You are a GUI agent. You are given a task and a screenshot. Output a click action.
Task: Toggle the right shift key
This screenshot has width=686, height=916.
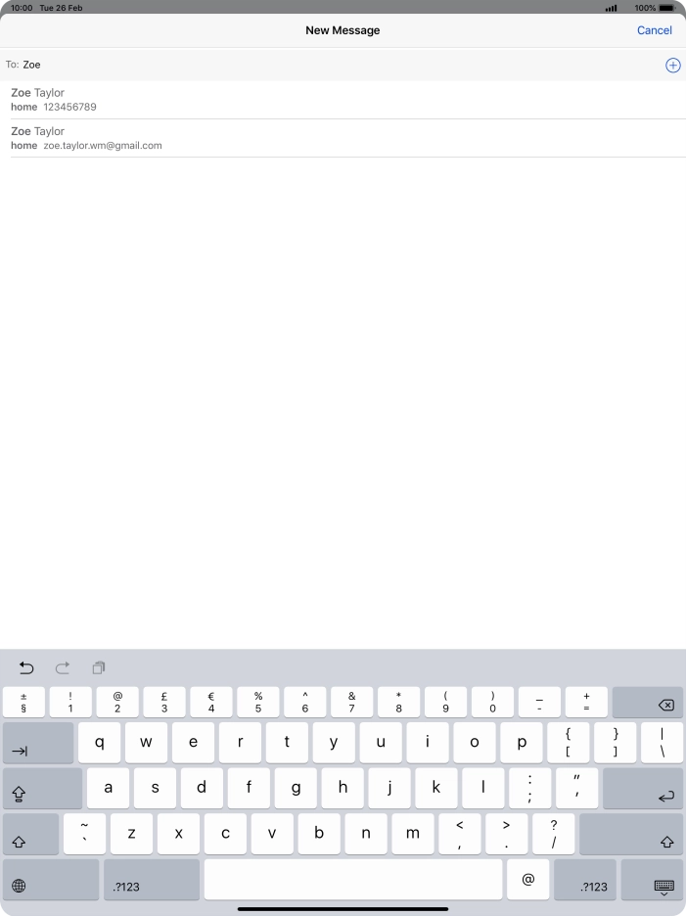click(631, 834)
